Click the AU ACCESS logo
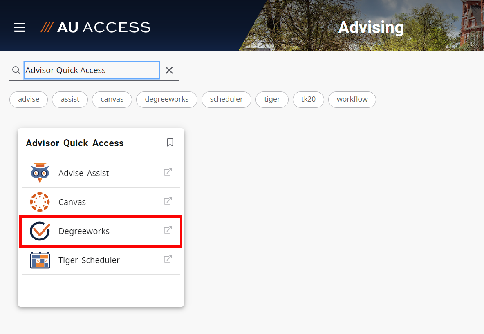The image size is (484, 334). (95, 27)
